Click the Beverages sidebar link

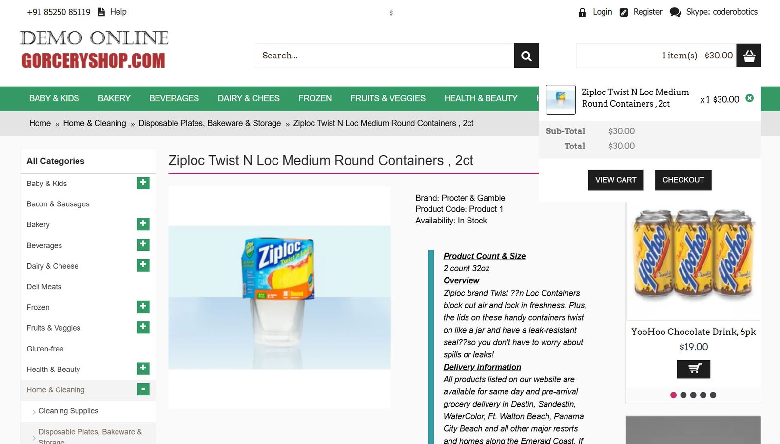click(44, 245)
